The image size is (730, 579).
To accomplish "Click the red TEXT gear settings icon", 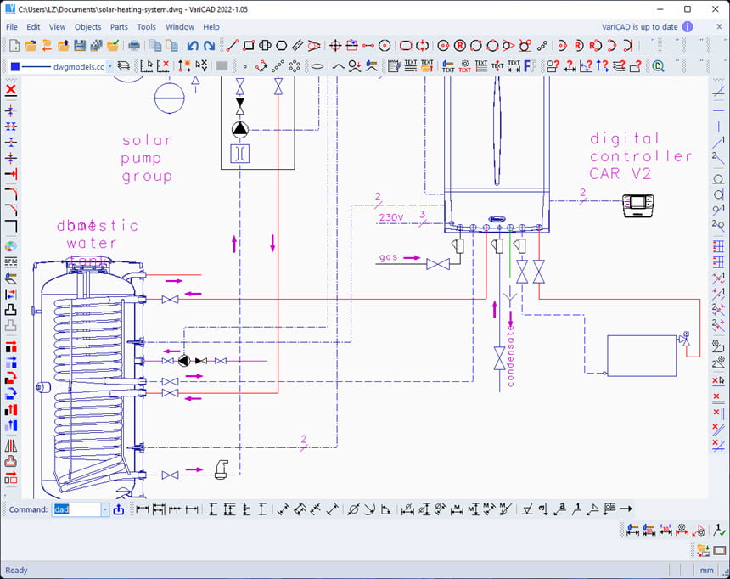I will (x=464, y=66).
